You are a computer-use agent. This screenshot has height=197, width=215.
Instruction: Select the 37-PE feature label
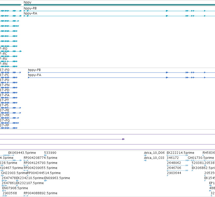point(5,110)
